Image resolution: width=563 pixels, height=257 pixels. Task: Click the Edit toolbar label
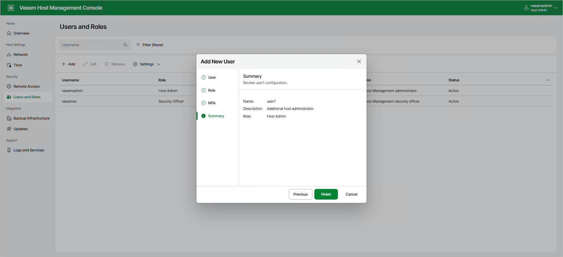(x=93, y=64)
